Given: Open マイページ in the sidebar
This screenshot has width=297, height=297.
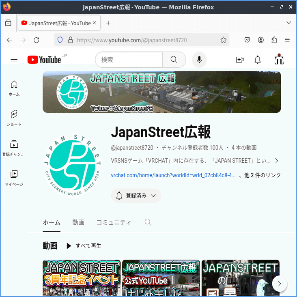Looking at the screenshot, I should [14, 178].
